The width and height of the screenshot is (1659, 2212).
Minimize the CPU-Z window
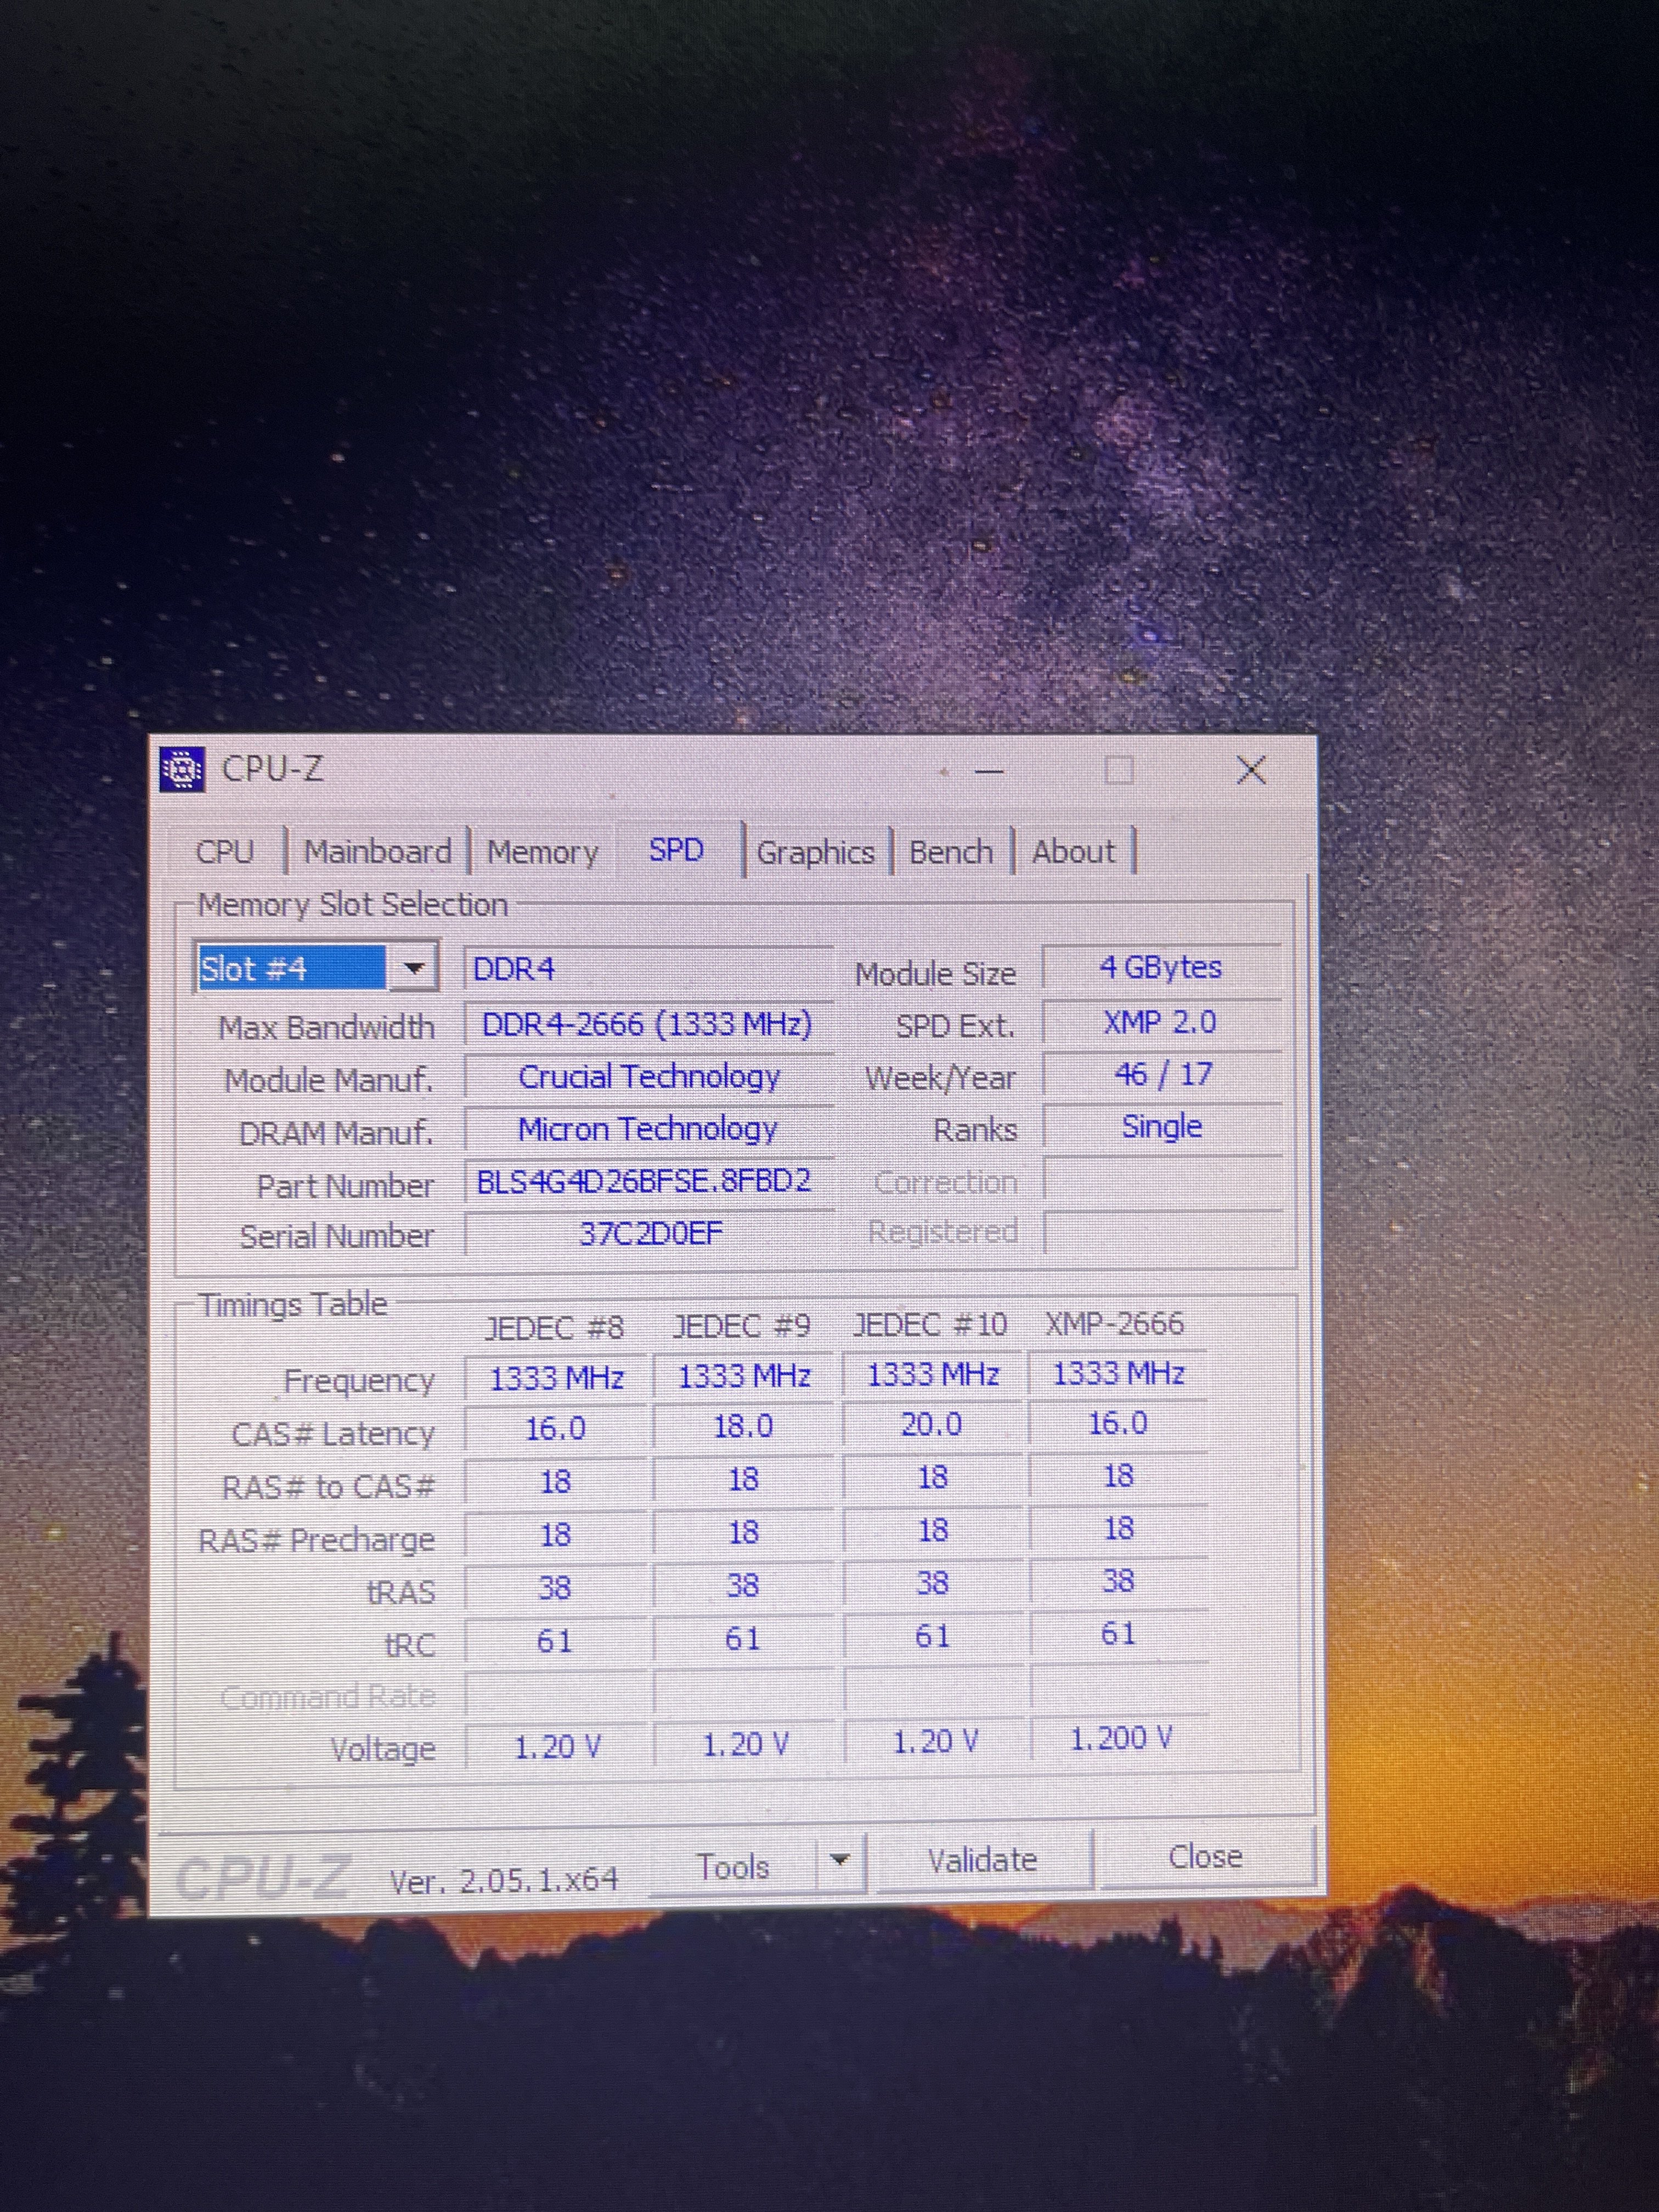coord(989,772)
